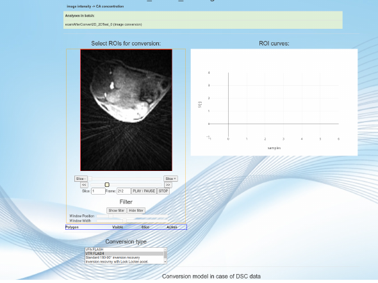The height and width of the screenshot is (283, 378).
Task: Click the Hide filter button
Action: point(136,211)
